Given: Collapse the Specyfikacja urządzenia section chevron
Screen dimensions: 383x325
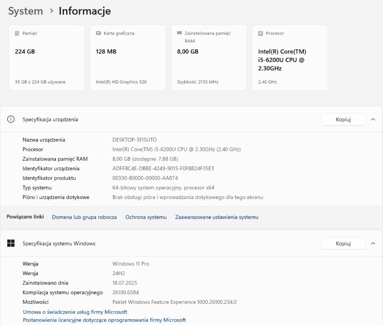Looking at the screenshot, I should click(373, 119).
